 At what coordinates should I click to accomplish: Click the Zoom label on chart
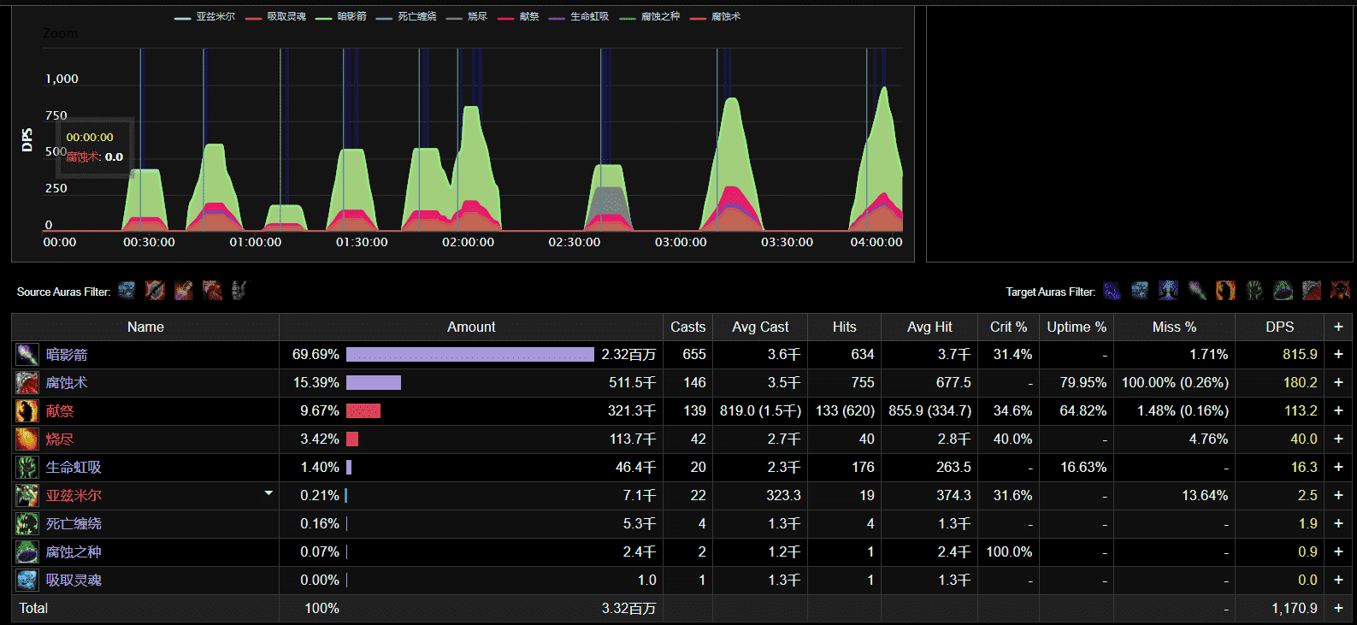point(60,33)
